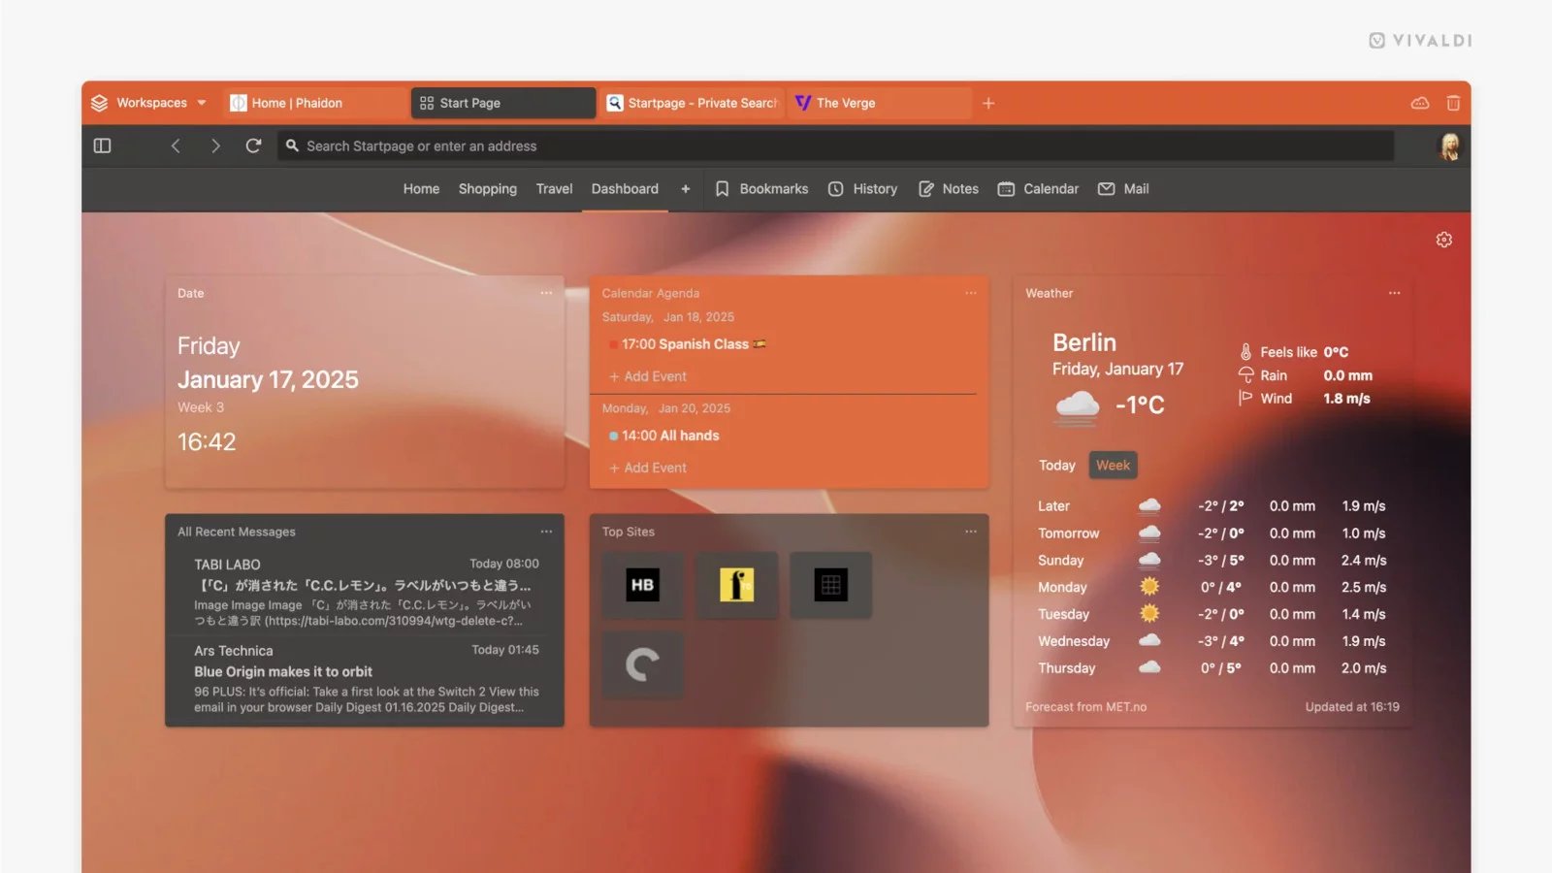Toggle the side panel open
This screenshot has height=873, width=1552.
click(102, 145)
